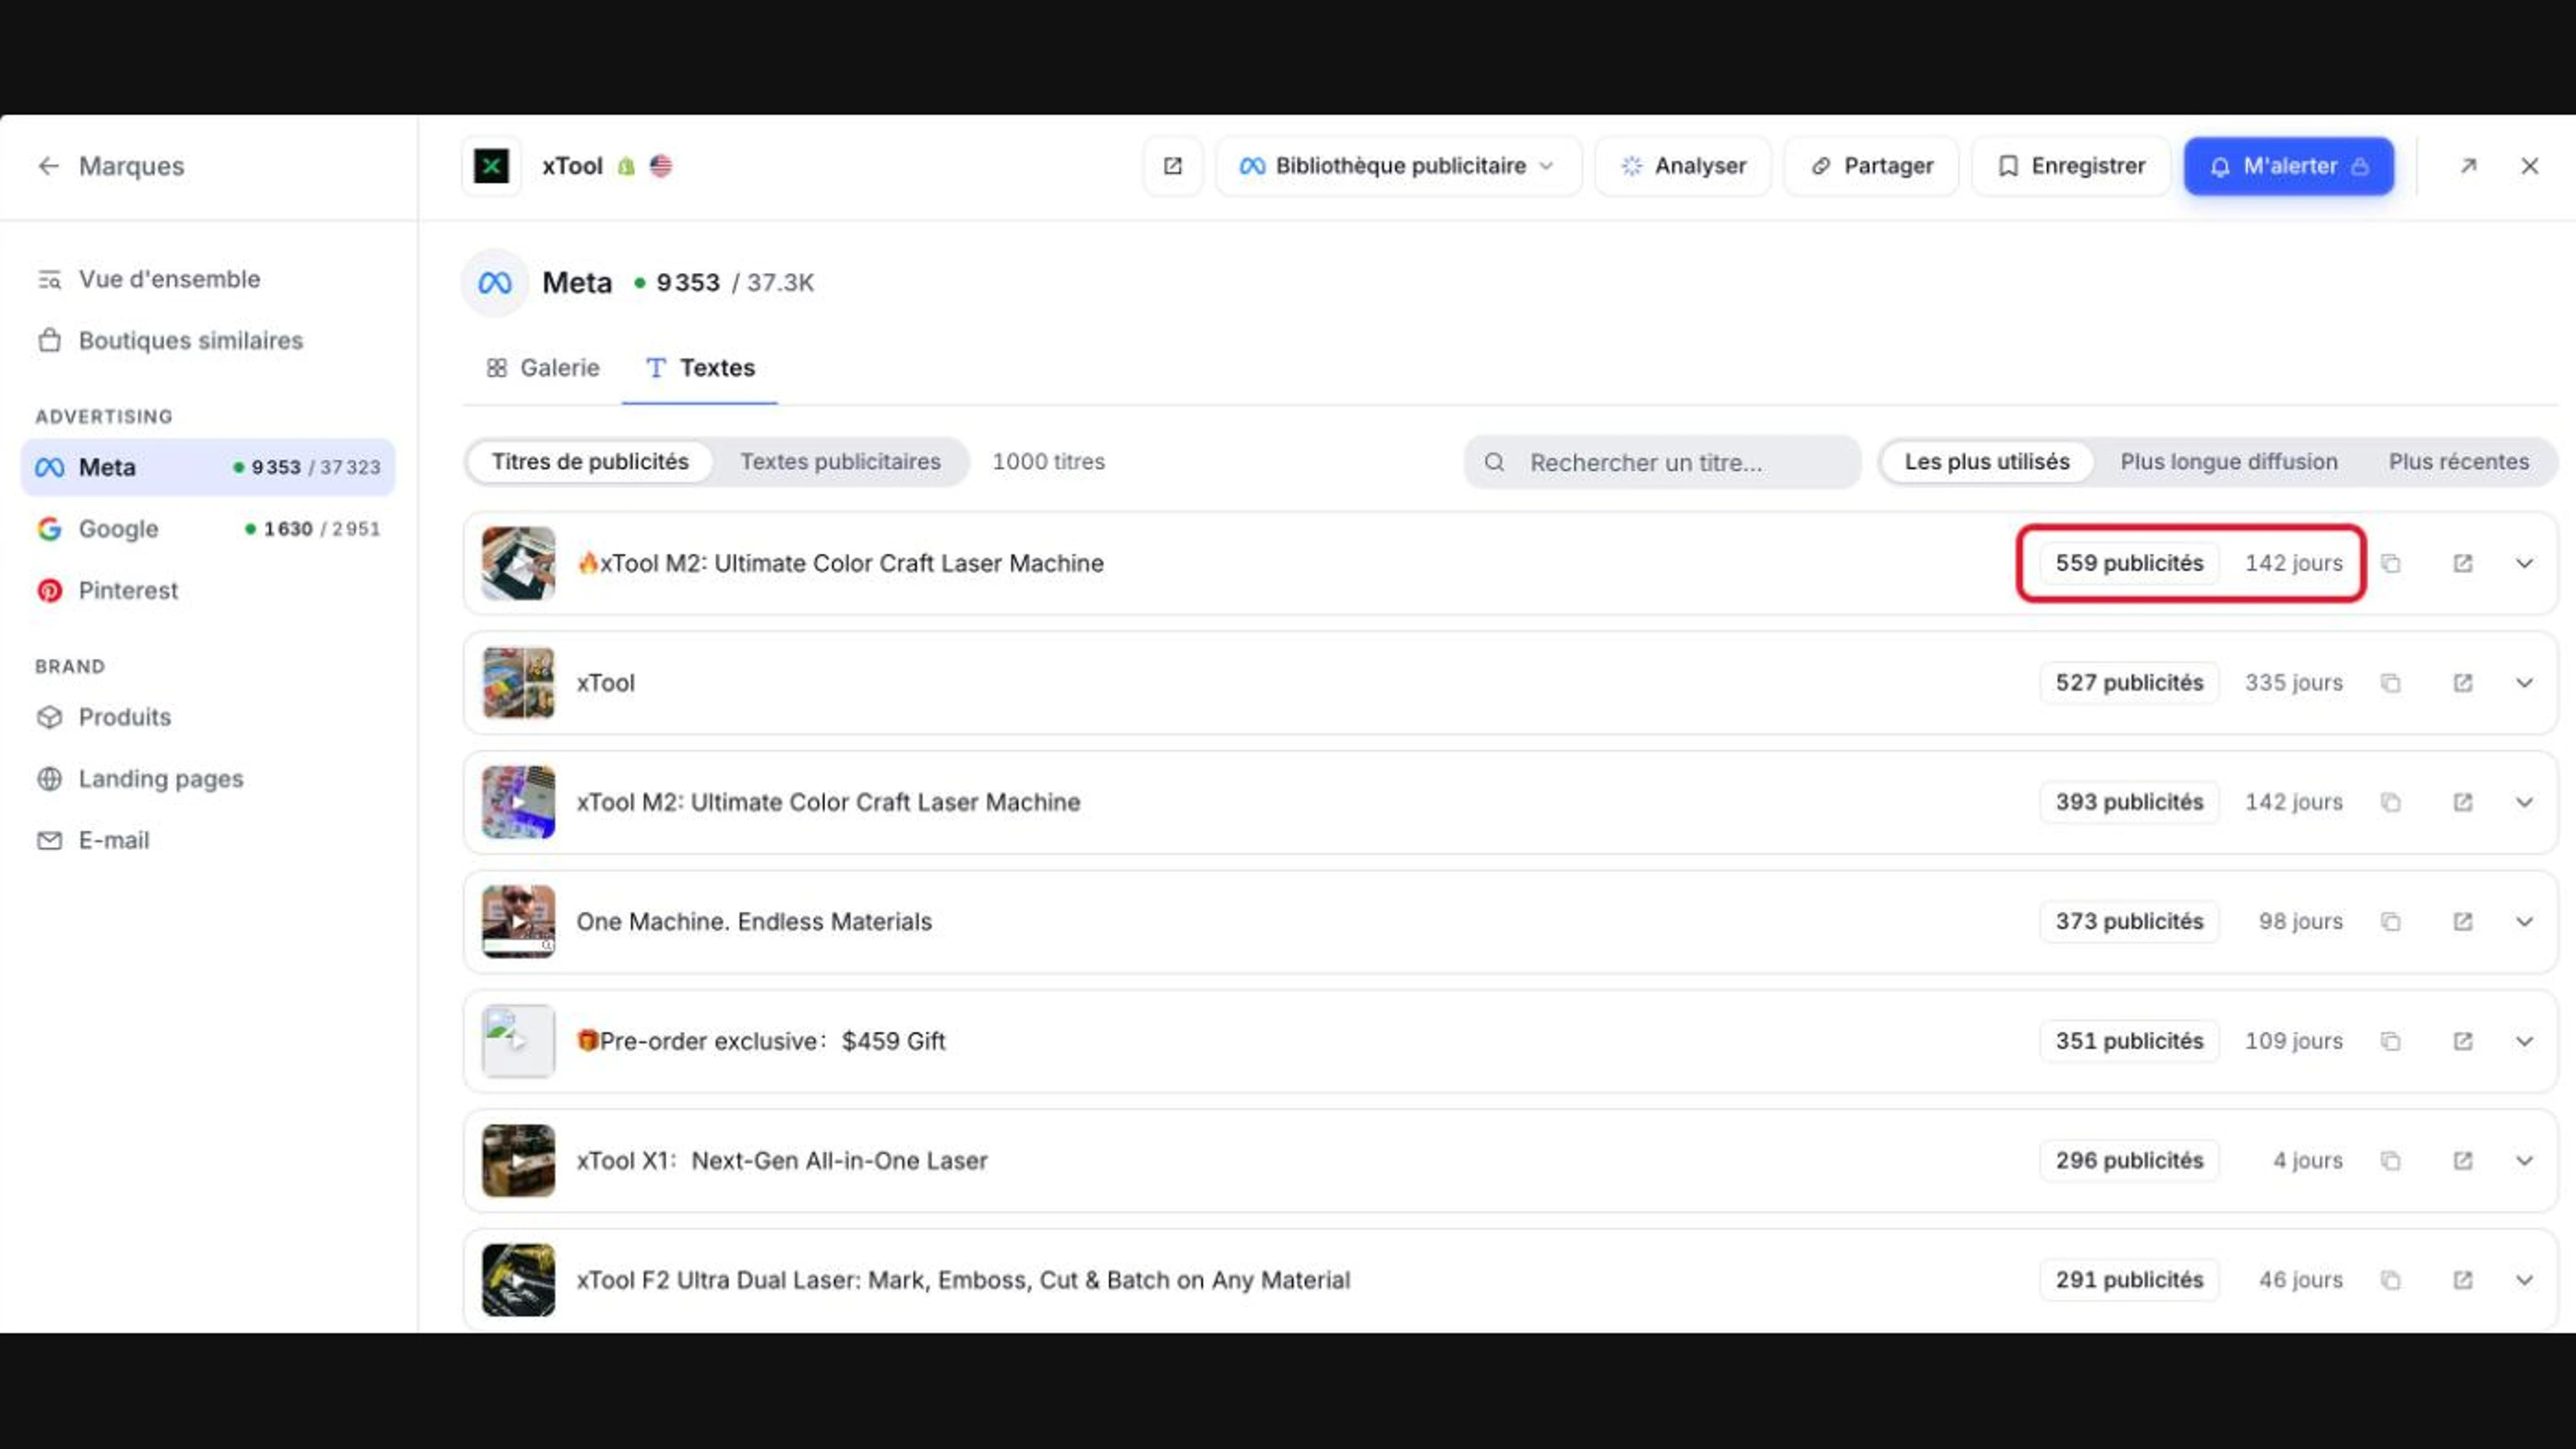Open Vue d'ensemble in sidebar
This screenshot has width=2576, height=1449.
[149, 279]
